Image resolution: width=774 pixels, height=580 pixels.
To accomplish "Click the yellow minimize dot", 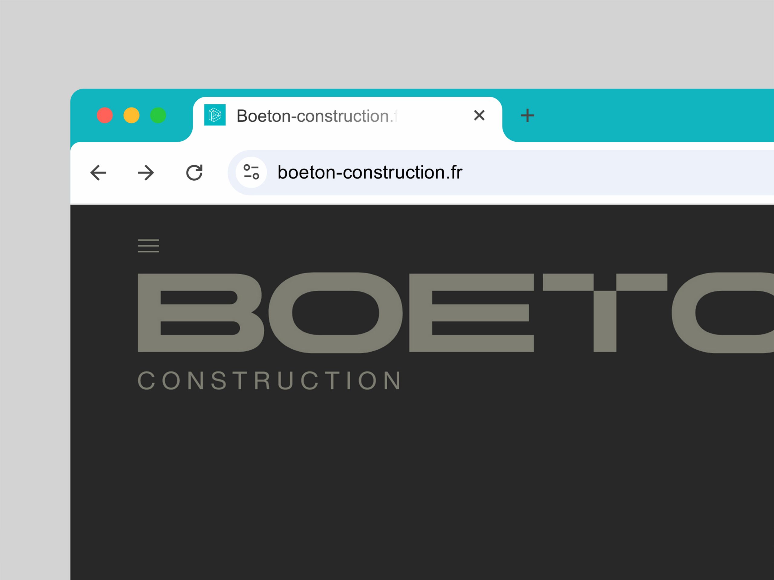I will 132,115.
